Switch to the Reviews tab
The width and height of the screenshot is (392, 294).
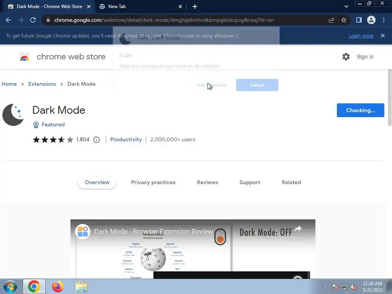(207, 183)
